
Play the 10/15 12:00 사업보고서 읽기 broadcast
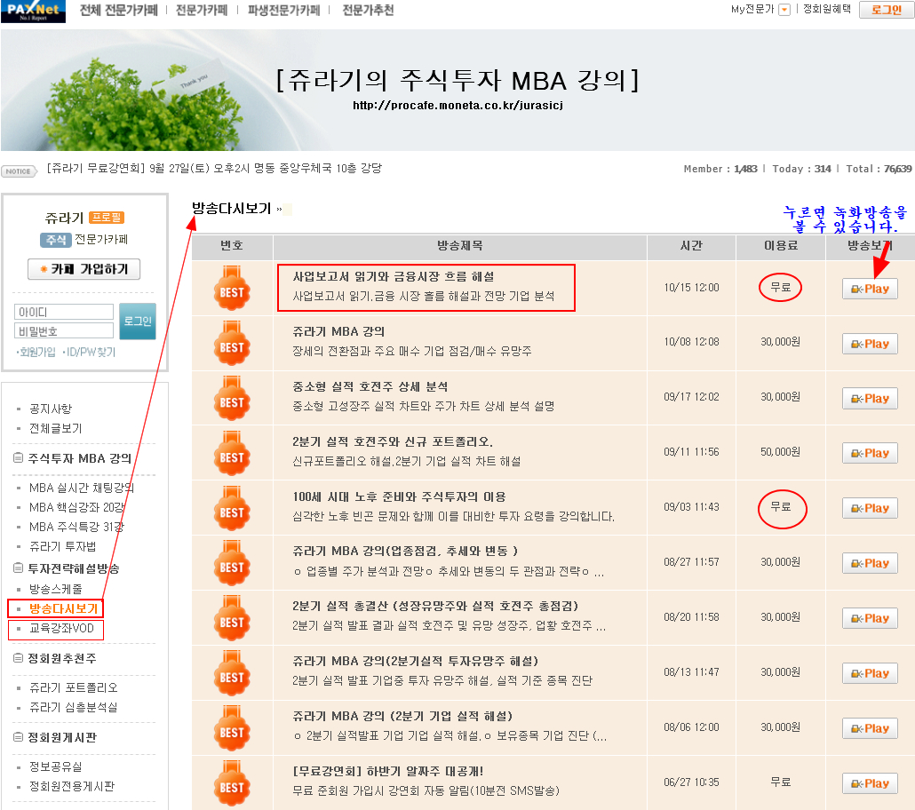tap(870, 289)
